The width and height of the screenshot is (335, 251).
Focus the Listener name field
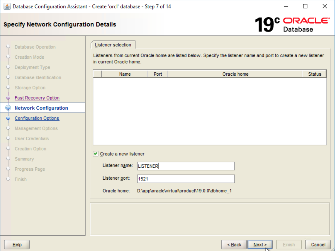[x=186, y=166]
